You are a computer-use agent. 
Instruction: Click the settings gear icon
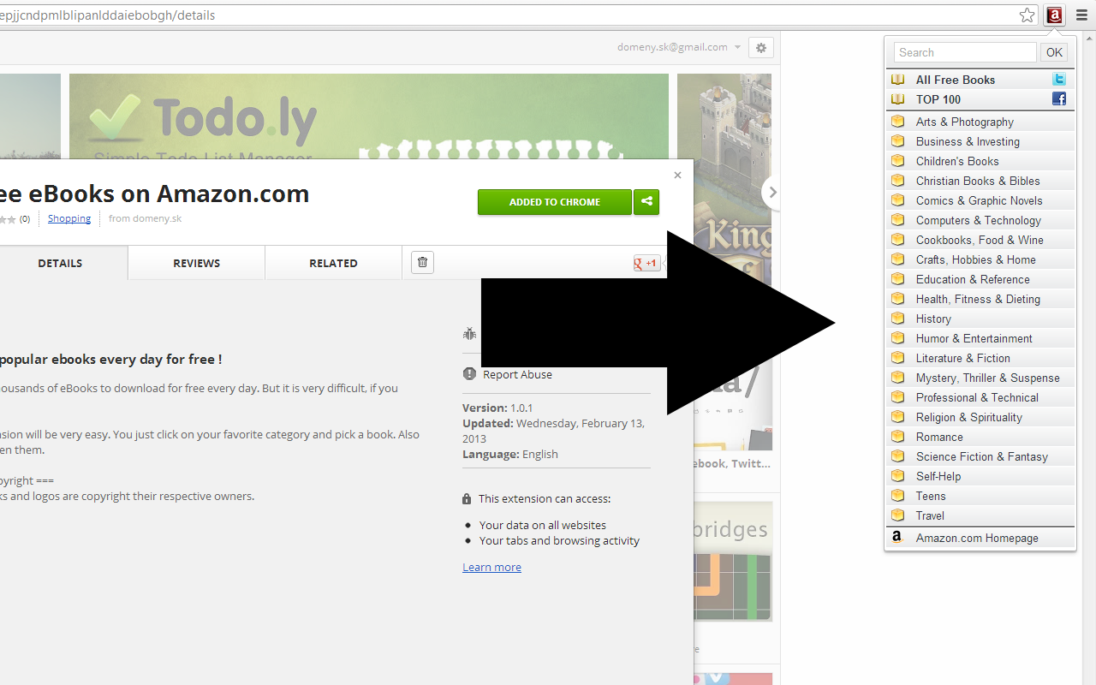coord(761,48)
